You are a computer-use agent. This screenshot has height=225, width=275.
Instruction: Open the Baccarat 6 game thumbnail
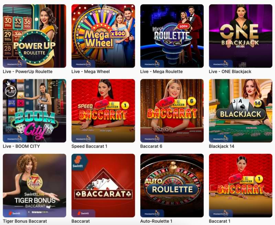[172, 111]
